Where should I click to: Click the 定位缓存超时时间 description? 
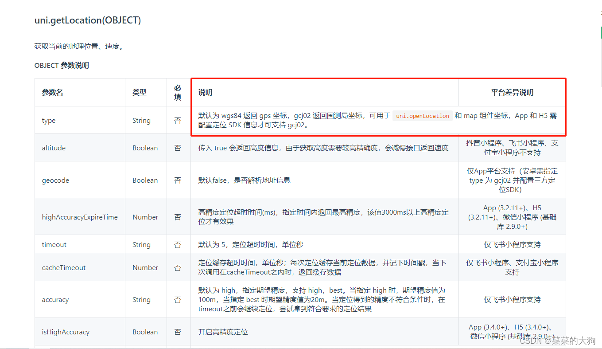click(x=322, y=267)
